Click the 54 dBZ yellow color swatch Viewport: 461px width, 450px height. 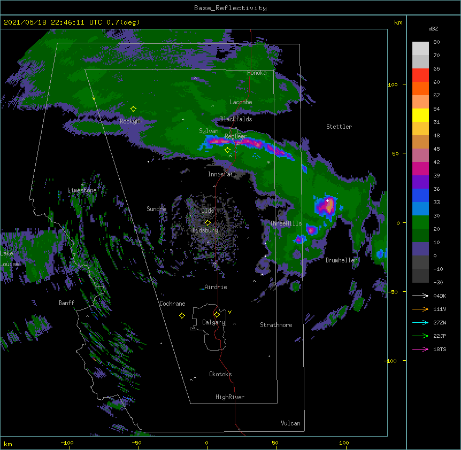click(x=420, y=115)
